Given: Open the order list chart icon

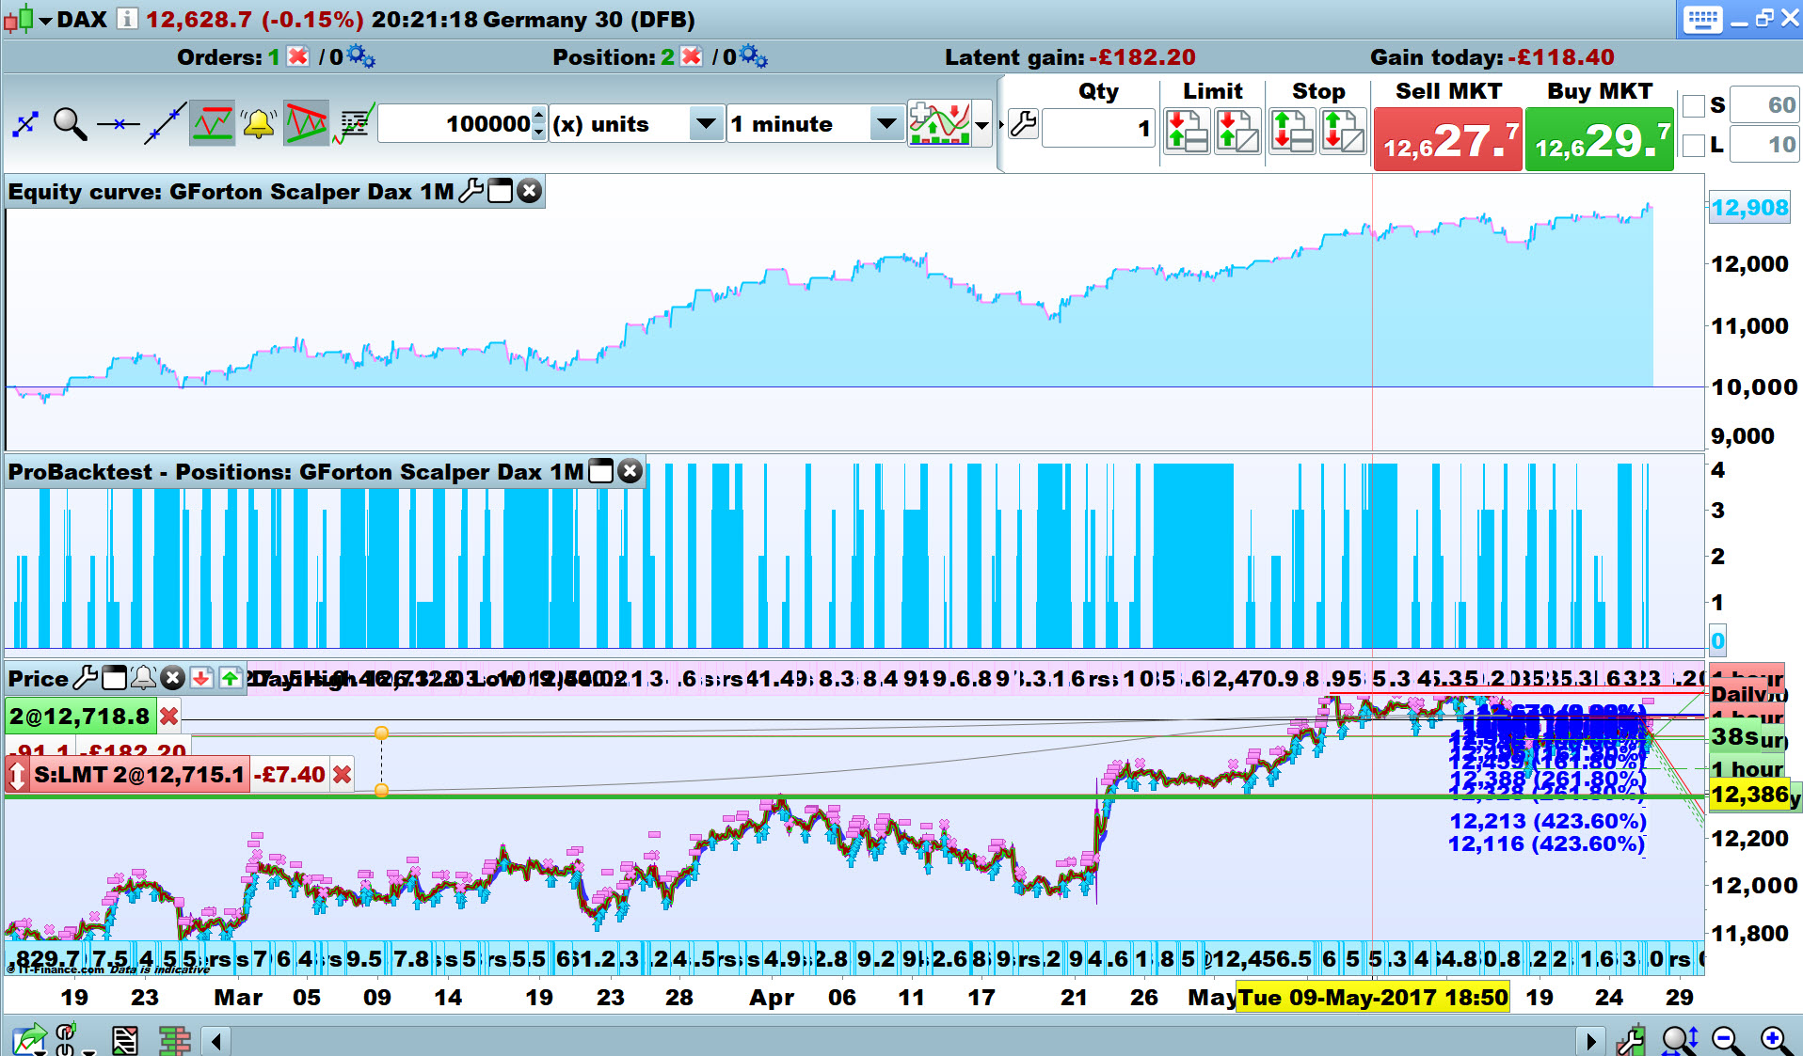Looking at the screenshot, I should point(354,123).
